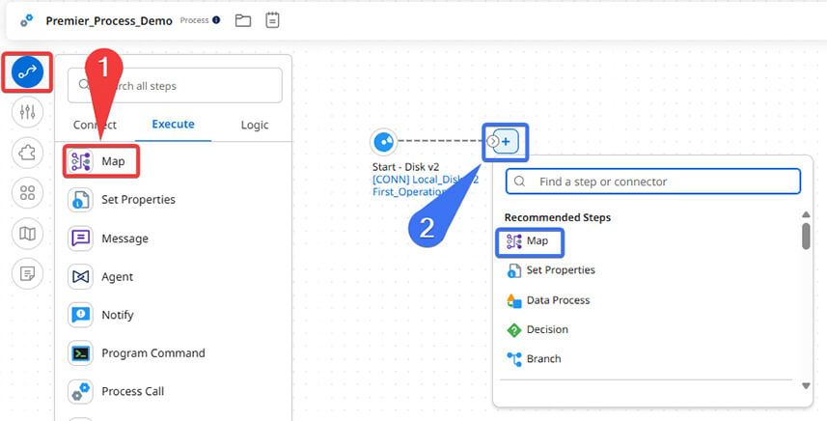Screen dimensions: 827x421
Task: Open the steps palette sidebar icon
Action: (27, 71)
